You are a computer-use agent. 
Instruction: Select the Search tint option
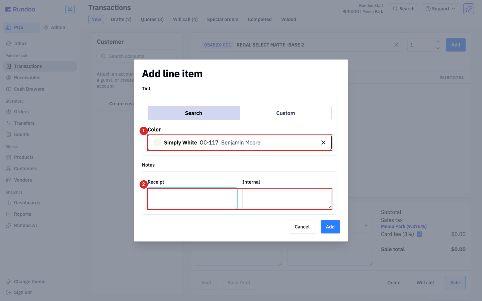tap(194, 113)
